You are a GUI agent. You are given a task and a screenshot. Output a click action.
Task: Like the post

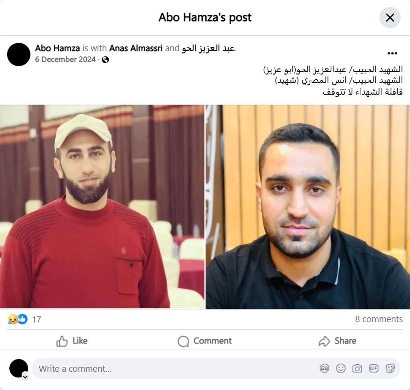tap(72, 341)
